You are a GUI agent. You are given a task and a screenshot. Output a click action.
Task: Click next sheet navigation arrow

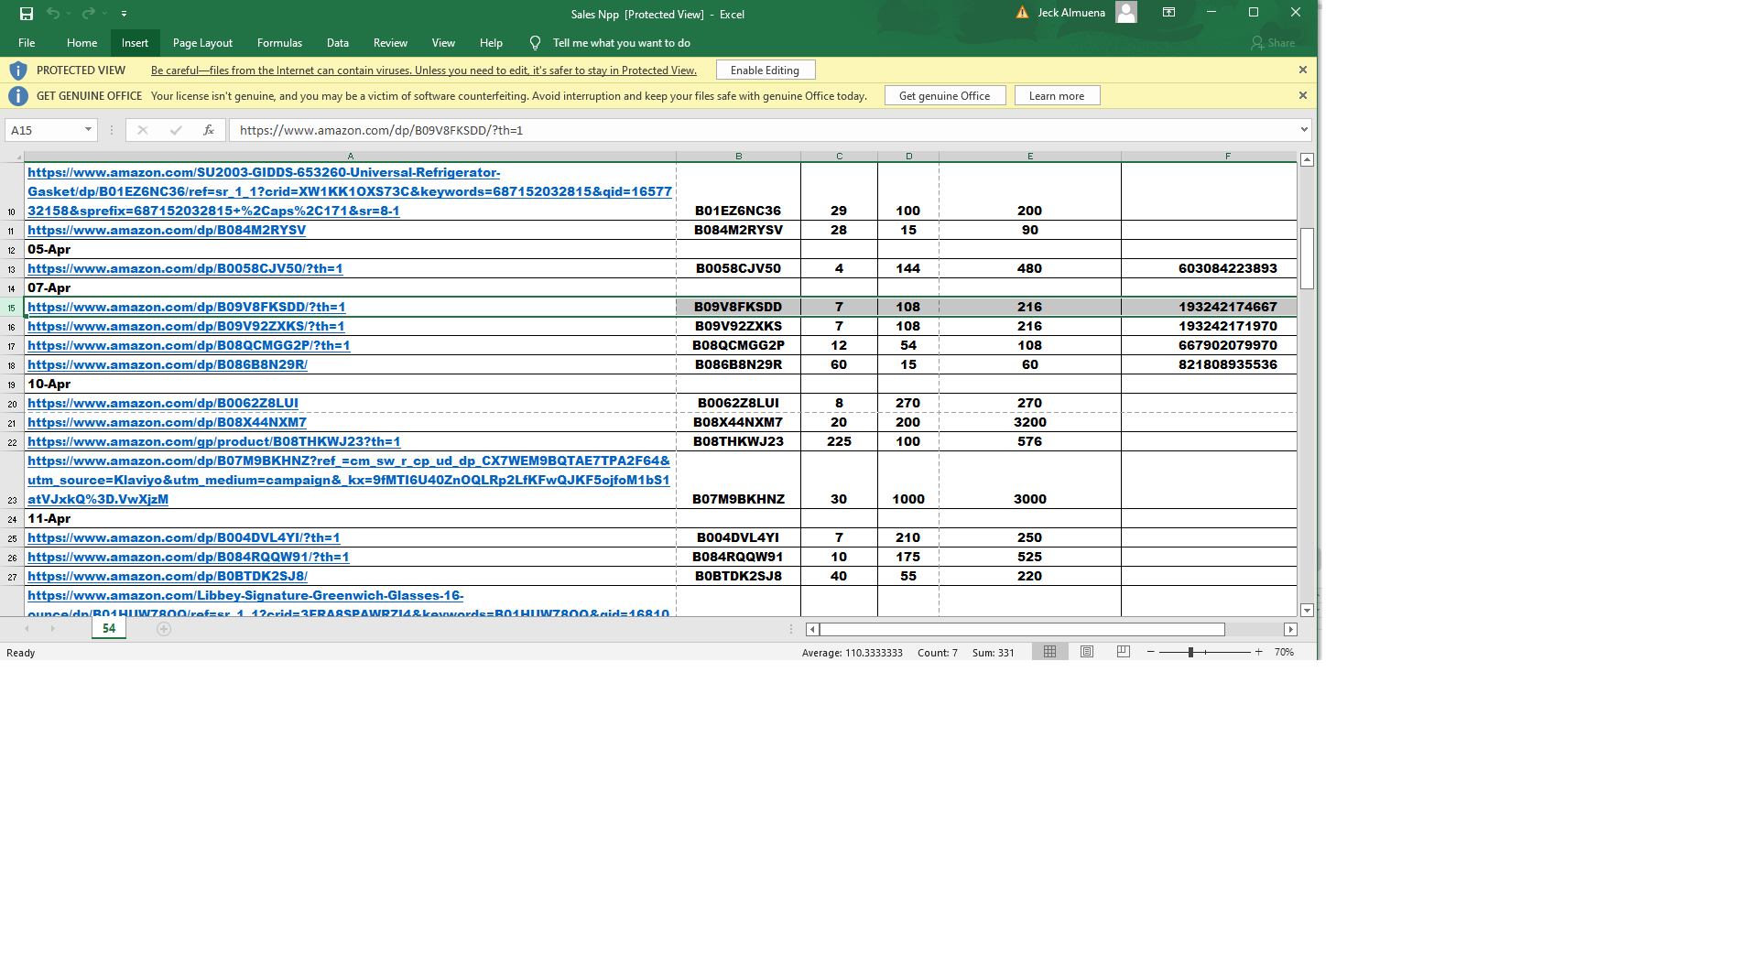[53, 629]
